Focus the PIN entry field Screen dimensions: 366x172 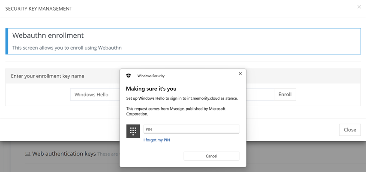coord(191,129)
